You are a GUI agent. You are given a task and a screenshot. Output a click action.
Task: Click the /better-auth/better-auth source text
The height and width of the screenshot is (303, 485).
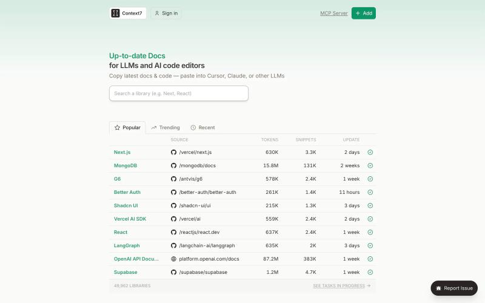tap(207, 192)
